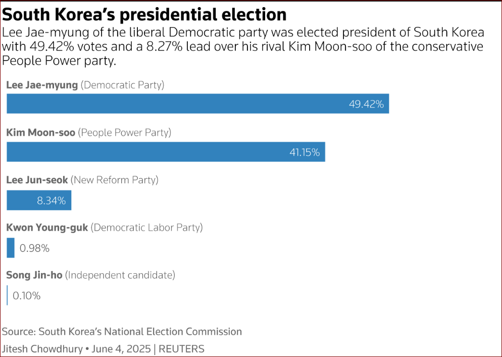Click the Lee Jun-seok candidate name label
Screen dimensions: 502x357
37,180
